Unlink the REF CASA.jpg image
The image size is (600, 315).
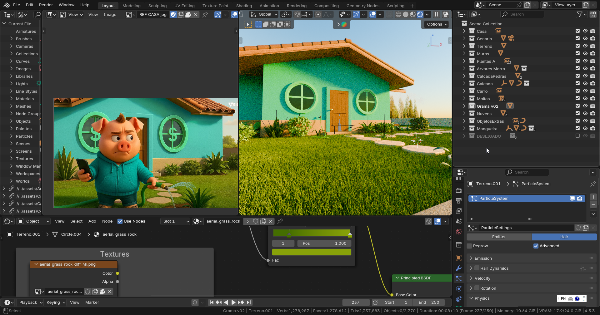click(196, 15)
